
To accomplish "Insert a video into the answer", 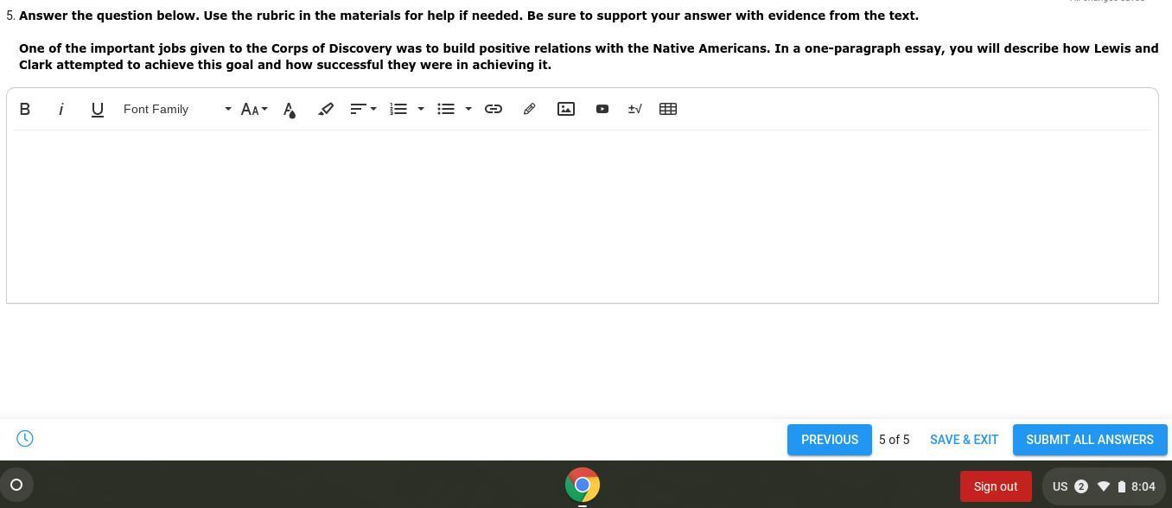I will pos(602,109).
